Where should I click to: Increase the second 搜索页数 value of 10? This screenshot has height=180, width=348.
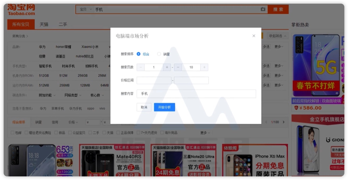tap(204, 67)
